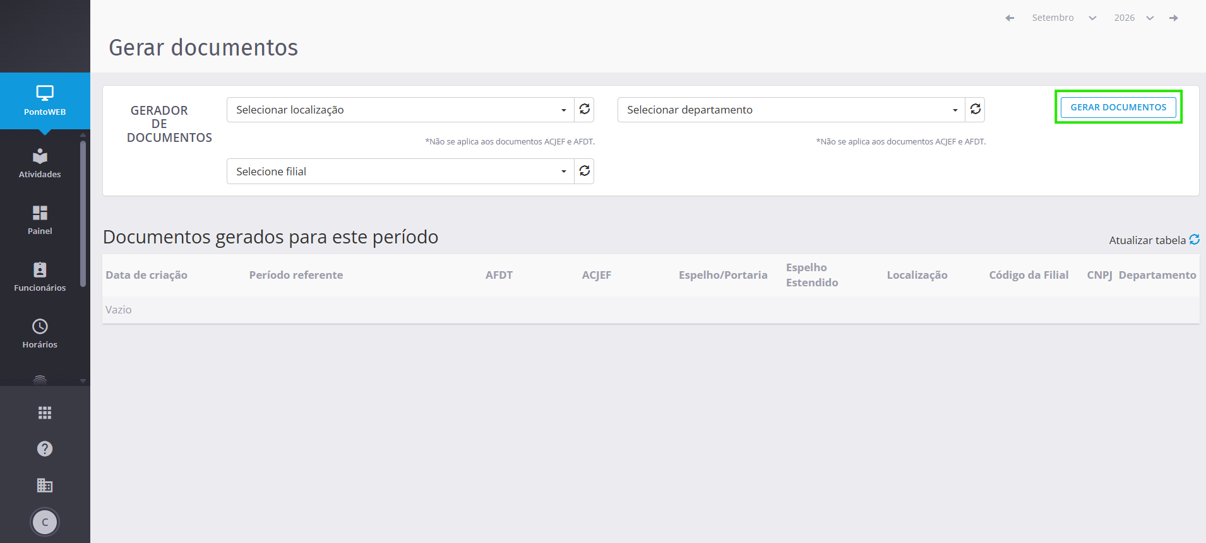Click the CNPJ column header
Image resolution: width=1206 pixels, height=543 pixels.
coord(1099,275)
